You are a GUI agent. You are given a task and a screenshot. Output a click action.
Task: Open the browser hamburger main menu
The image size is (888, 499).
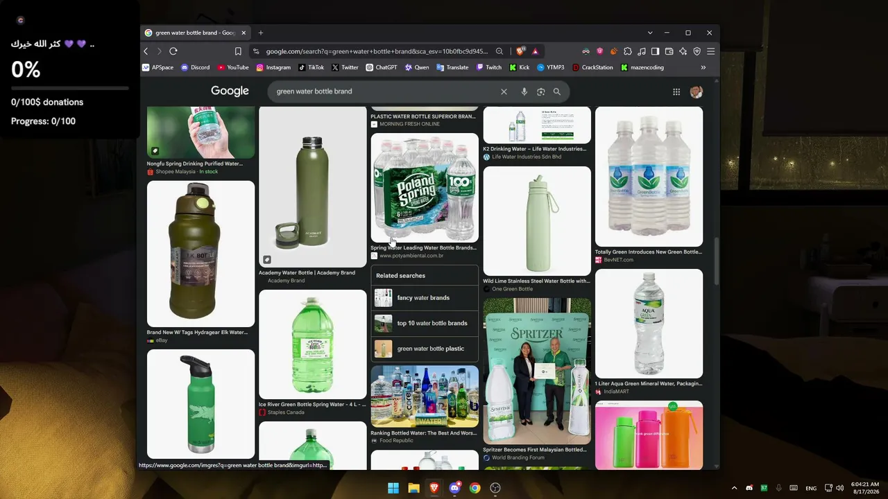710,51
